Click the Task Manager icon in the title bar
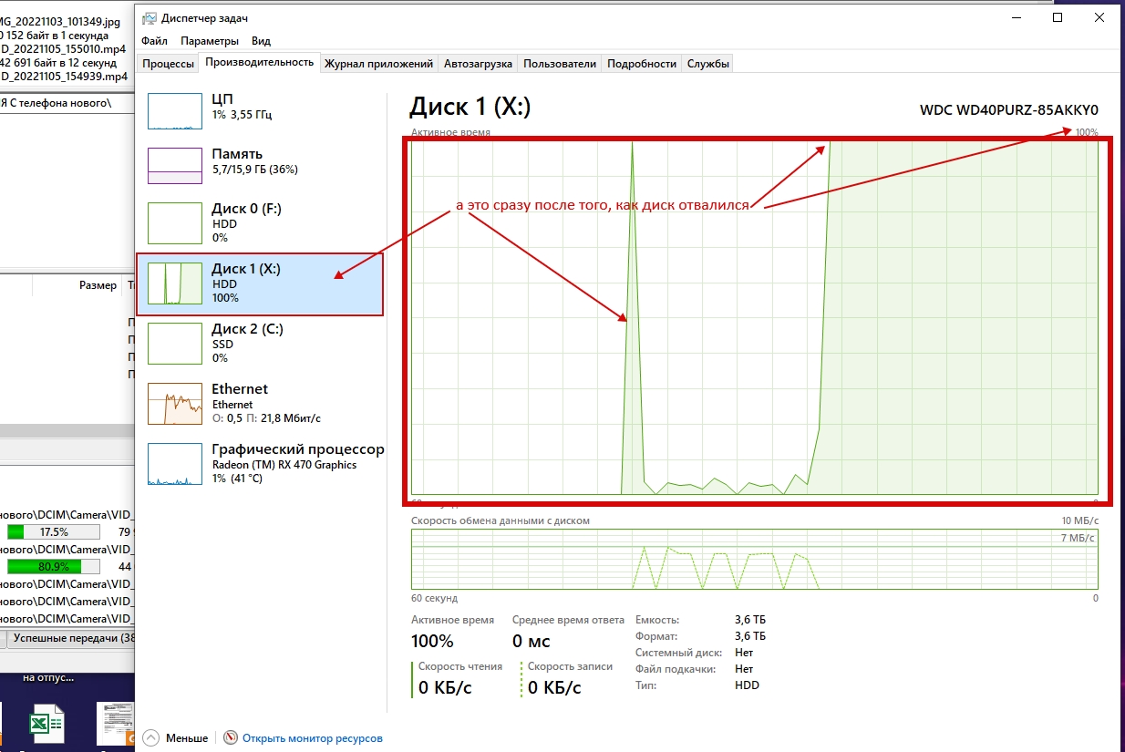Image resolution: width=1125 pixels, height=752 pixels. pyautogui.click(x=150, y=18)
